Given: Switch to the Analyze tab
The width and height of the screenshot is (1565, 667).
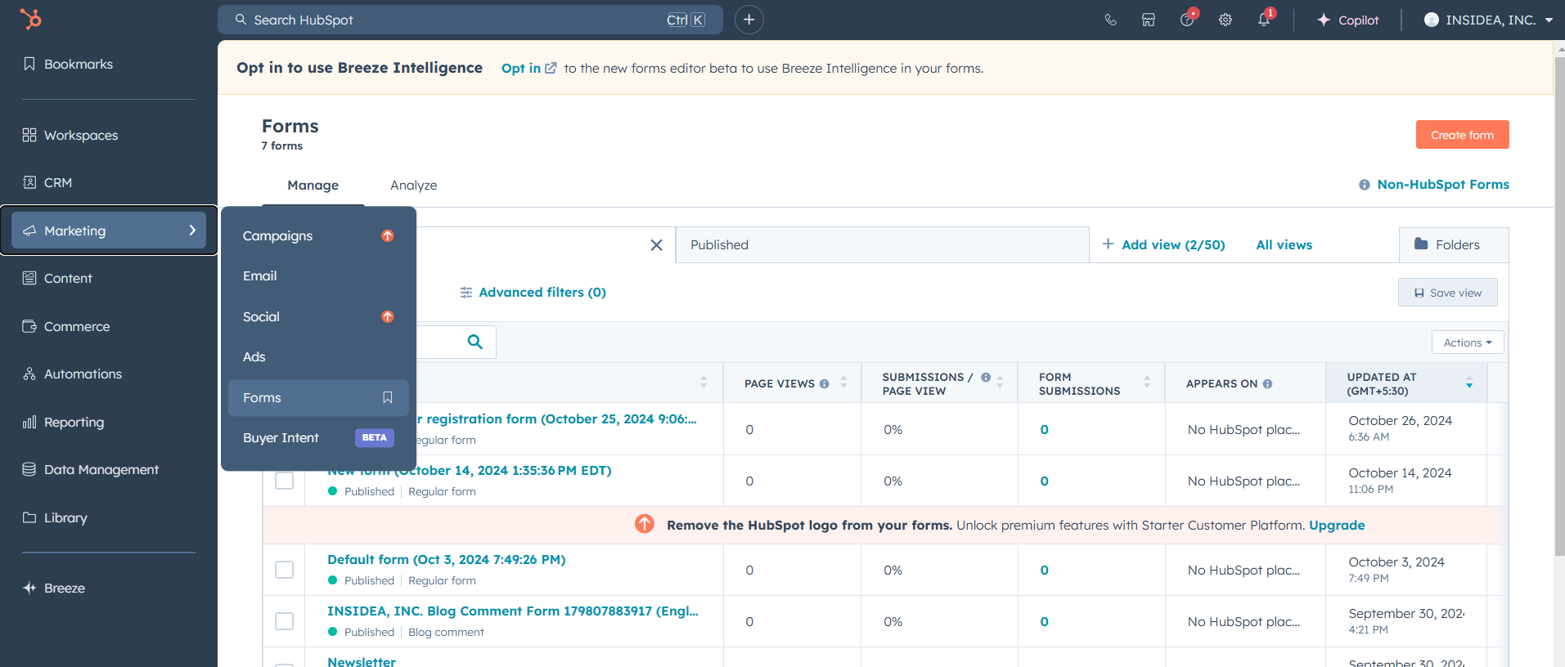Looking at the screenshot, I should [x=413, y=186].
